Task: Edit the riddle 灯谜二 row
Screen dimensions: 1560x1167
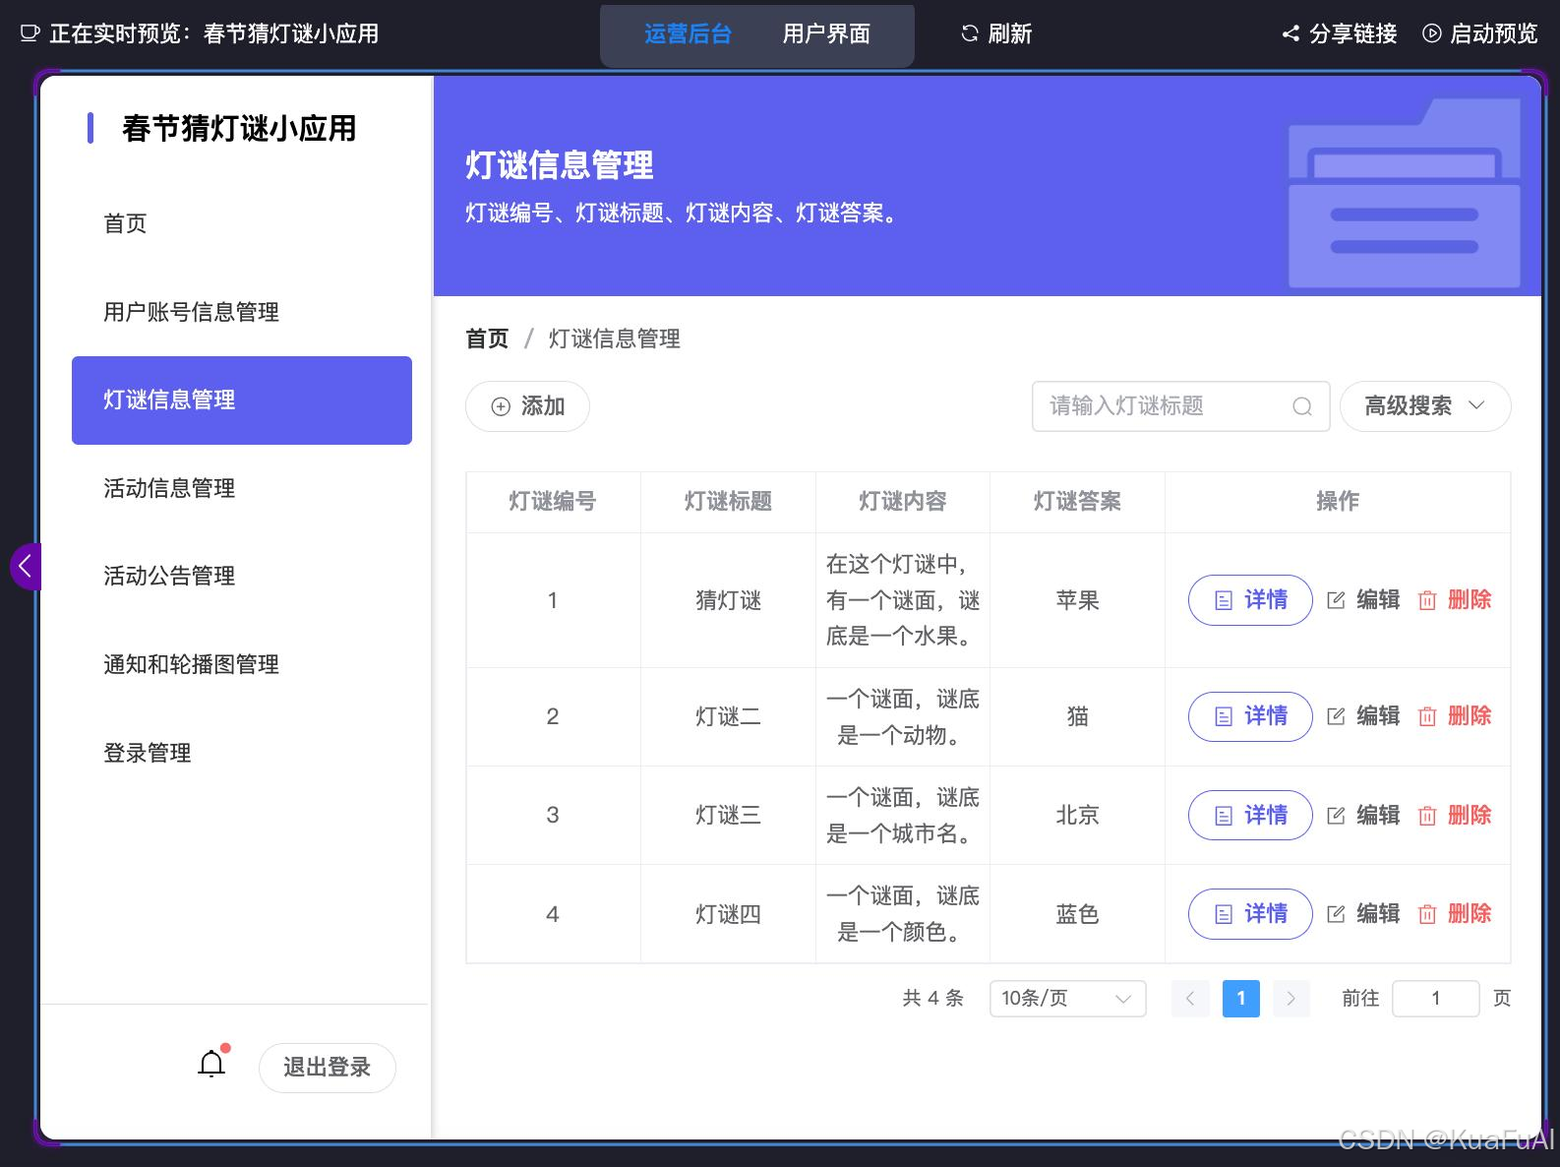Action: [x=1363, y=716]
